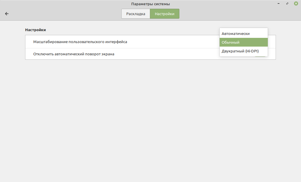
Task: Choose Автоматически from the scaling dropdown
Action: coord(244,33)
